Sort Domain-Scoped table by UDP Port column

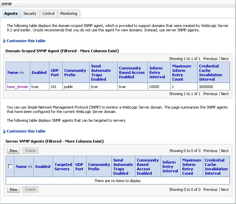tap(54, 72)
